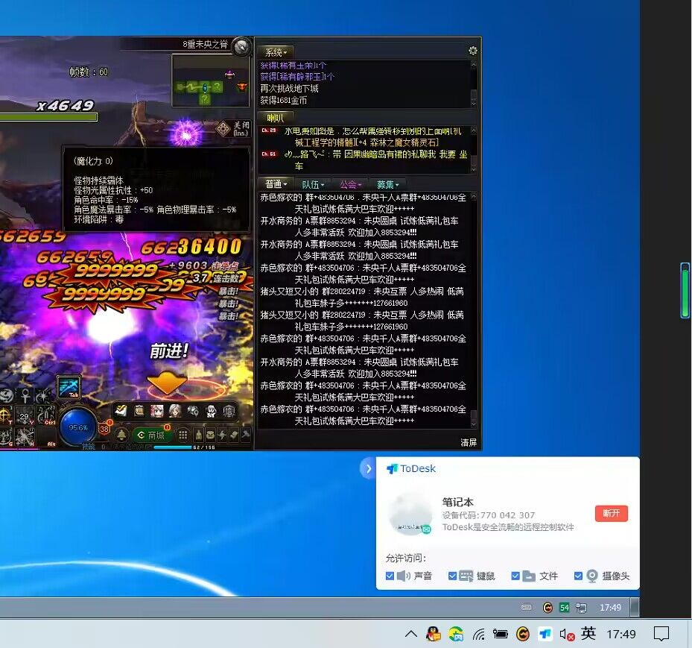This screenshot has width=692, height=648.
Task: Open the QQ penguin icon in system tray
Action: click(433, 635)
